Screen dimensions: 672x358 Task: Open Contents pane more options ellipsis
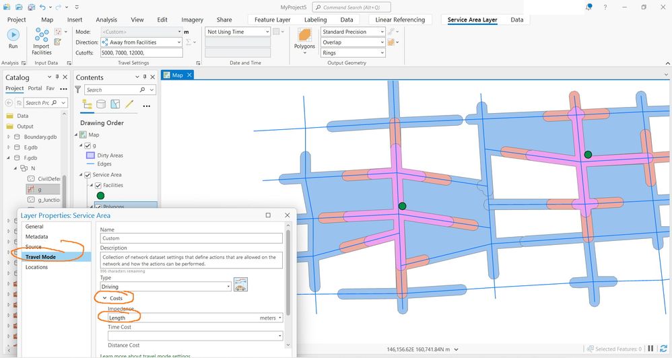(x=147, y=106)
